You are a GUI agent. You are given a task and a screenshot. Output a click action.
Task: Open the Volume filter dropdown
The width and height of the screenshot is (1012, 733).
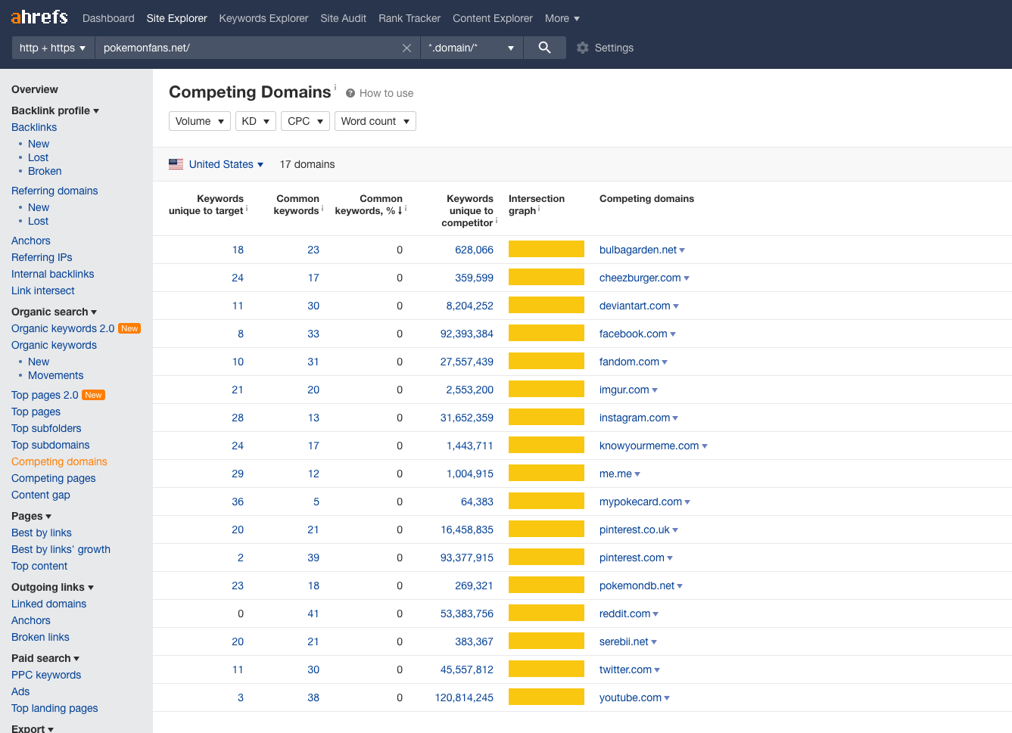200,121
